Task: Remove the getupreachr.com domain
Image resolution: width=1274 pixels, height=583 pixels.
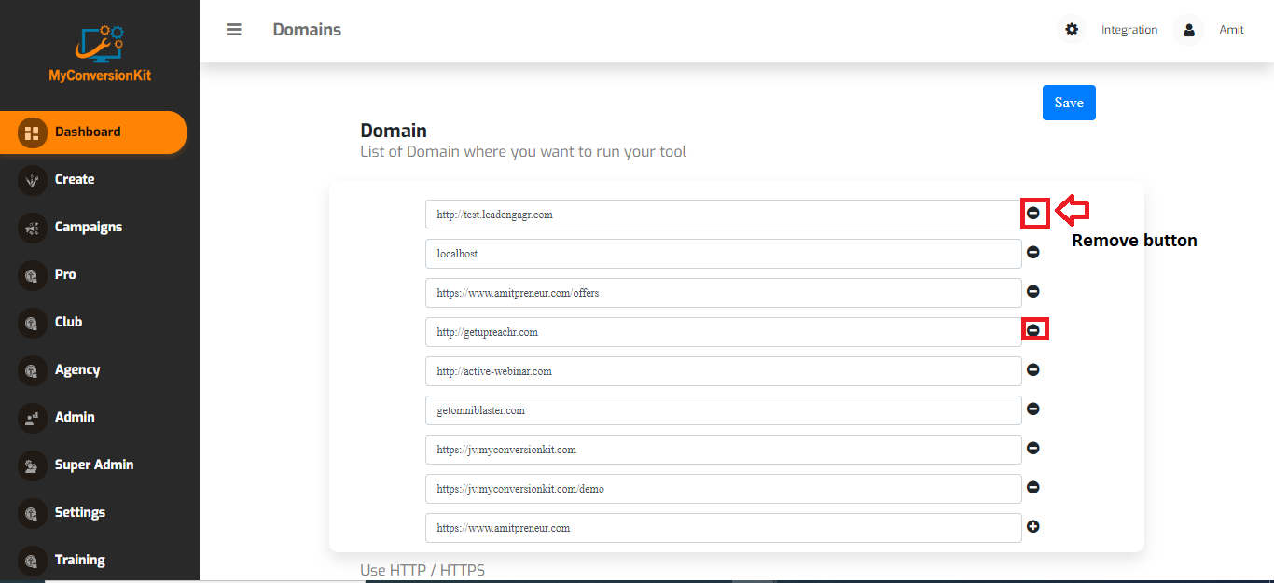Action: [x=1033, y=330]
